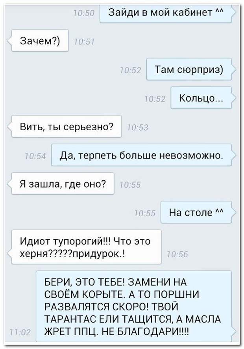Select the 'Кольцо...' message bubble

point(201,98)
